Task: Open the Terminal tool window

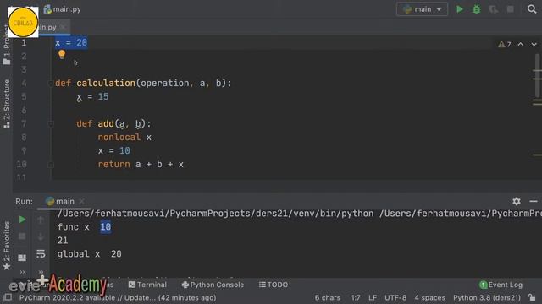Action: 147,285
